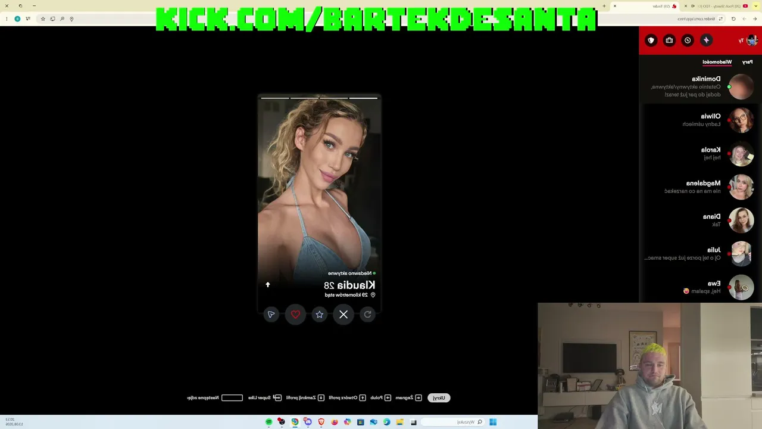This screenshot has width=762, height=429.
Task: Click the sparkle icon in Tinder header
Action: coord(706,41)
